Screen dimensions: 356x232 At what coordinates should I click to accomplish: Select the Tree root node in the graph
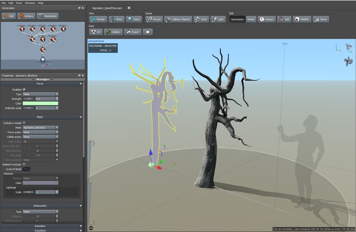coord(43,60)
